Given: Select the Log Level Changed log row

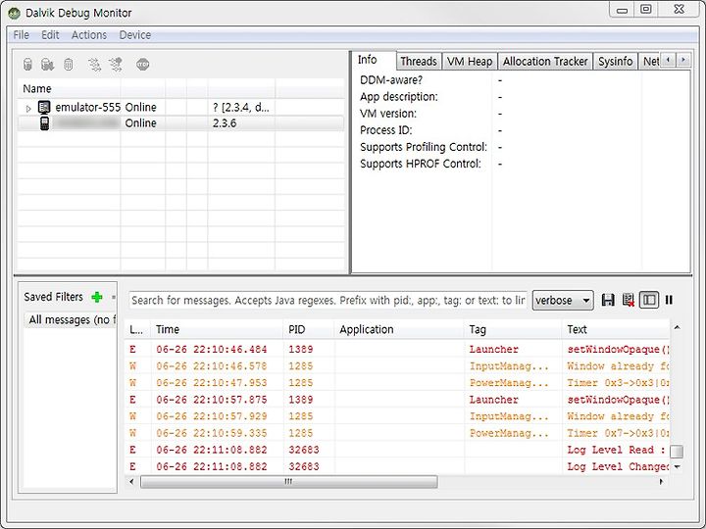Looking at the screenshot, I should click(397, 466).
